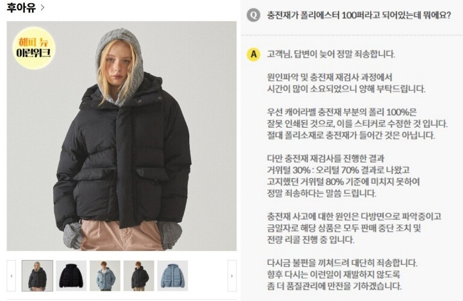
Task: Click the gray Q question icon
Action: coord(253,14)
